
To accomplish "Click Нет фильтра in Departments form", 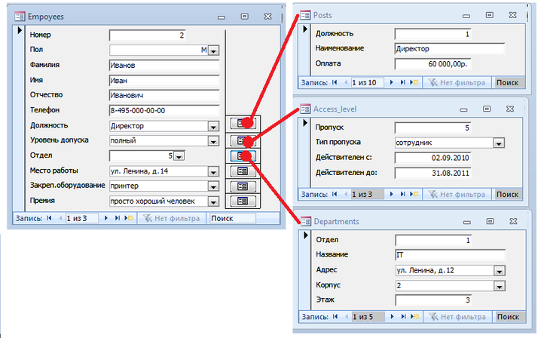I will tap(457, 316).
